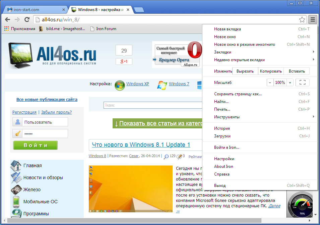Close the Windows 8 настройка tab
This screenshot has height=225, width=320.
point(128,10)
